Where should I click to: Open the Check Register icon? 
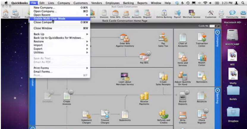(x=202, y=117)
